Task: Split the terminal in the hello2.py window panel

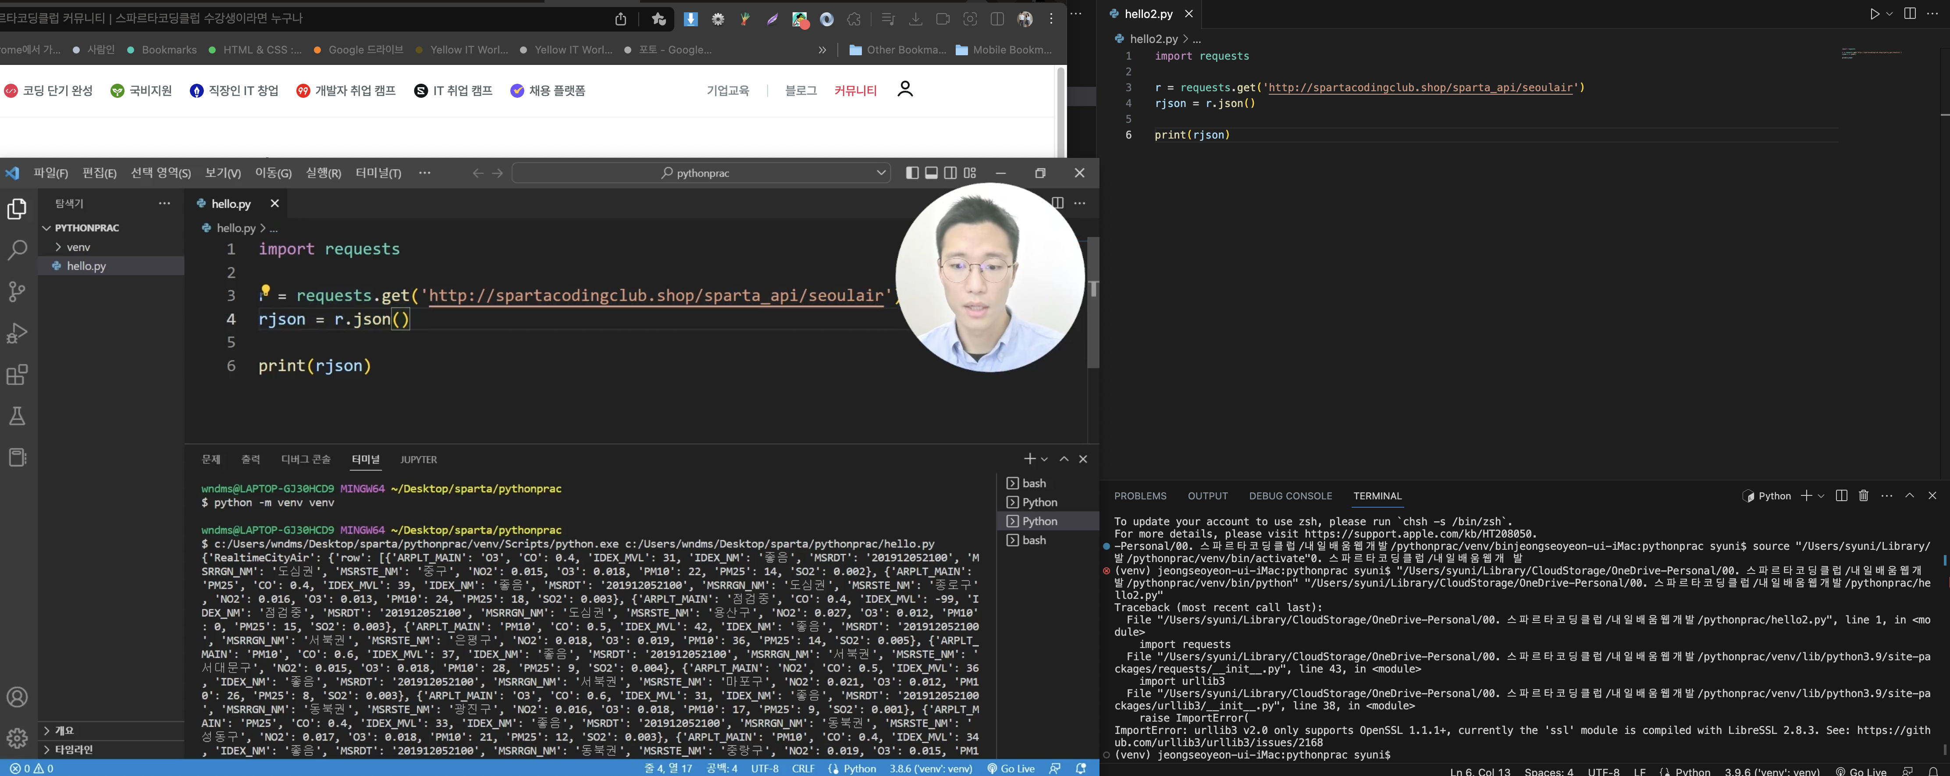Action: point(1842,496)
